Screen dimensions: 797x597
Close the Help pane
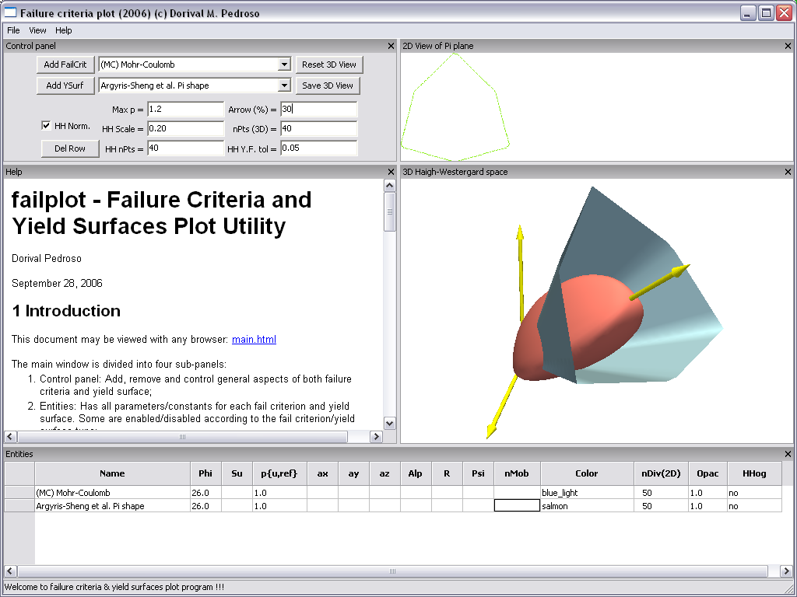(x=391, y=172)
